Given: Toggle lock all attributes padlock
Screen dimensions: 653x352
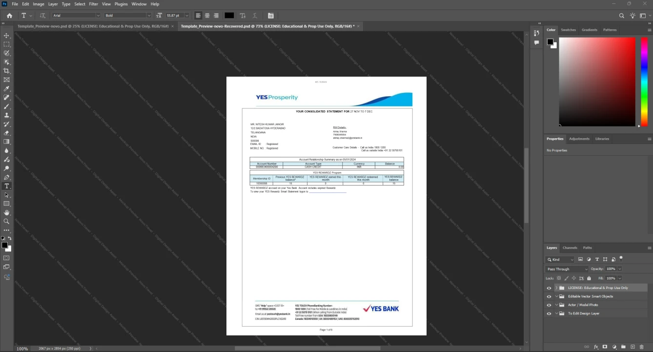Looking at the screenshot, I should click(589, 278).
